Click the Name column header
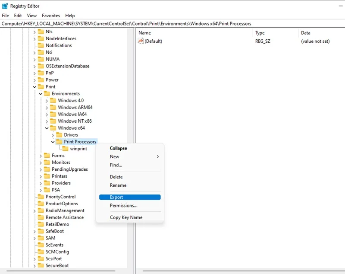Screen dimensions: 345x274 tap(194, 33)
